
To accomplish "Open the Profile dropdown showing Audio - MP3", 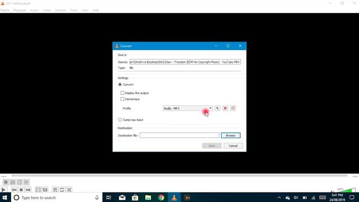I will (188, 108).
